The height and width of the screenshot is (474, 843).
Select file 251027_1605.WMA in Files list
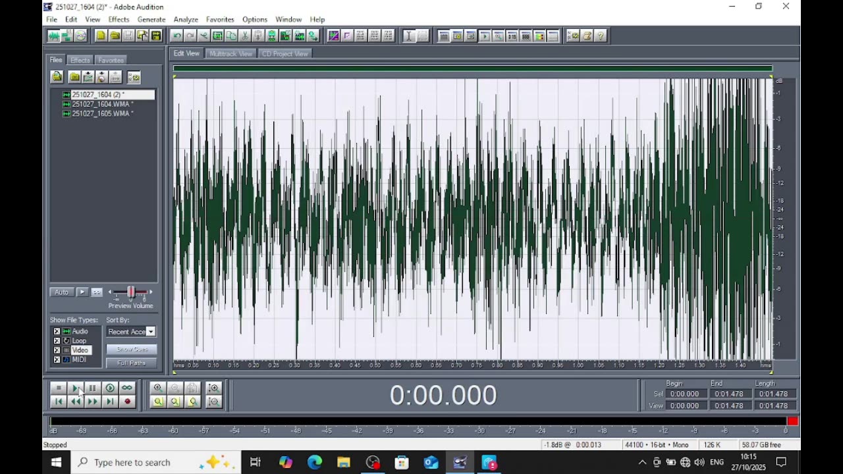point(103,113)
